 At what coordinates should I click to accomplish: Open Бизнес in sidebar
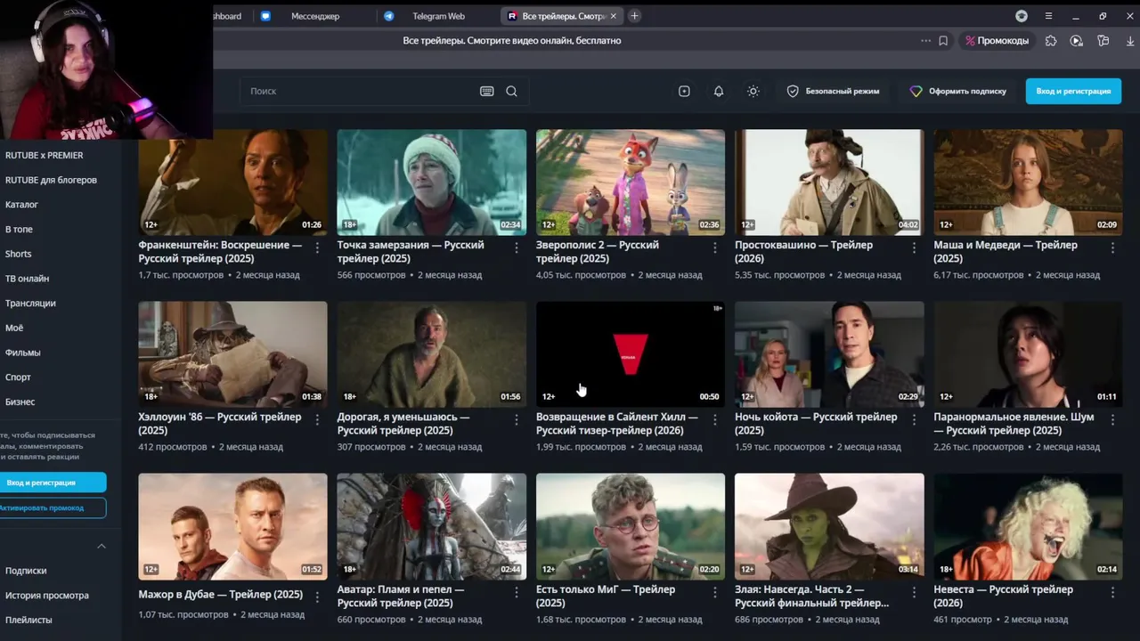pyautogui.click(x=20, y=402)
